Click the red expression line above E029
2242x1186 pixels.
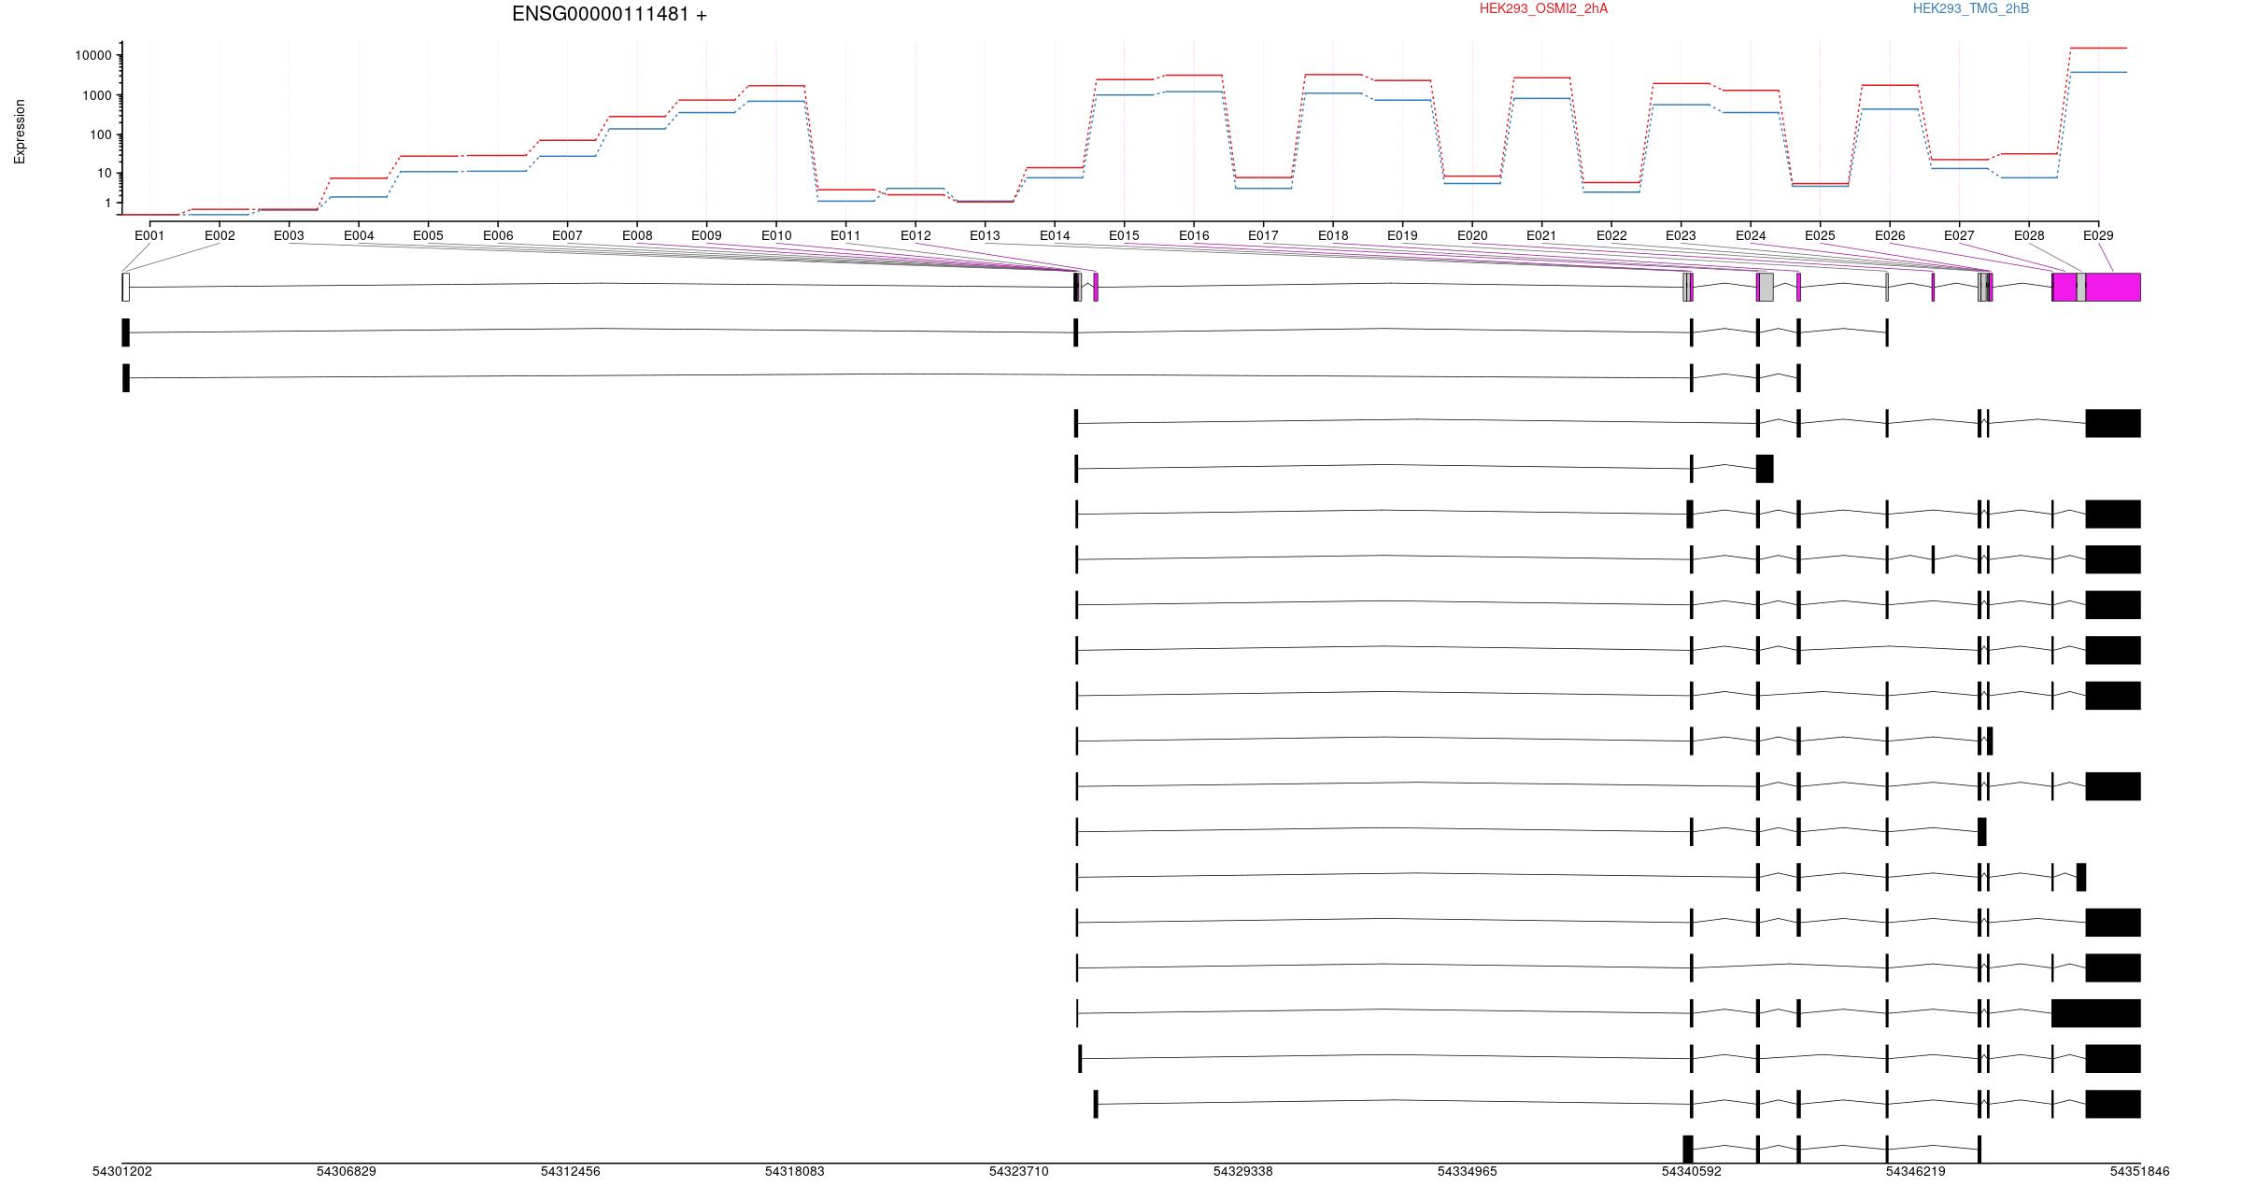[x=2098, y=48]
